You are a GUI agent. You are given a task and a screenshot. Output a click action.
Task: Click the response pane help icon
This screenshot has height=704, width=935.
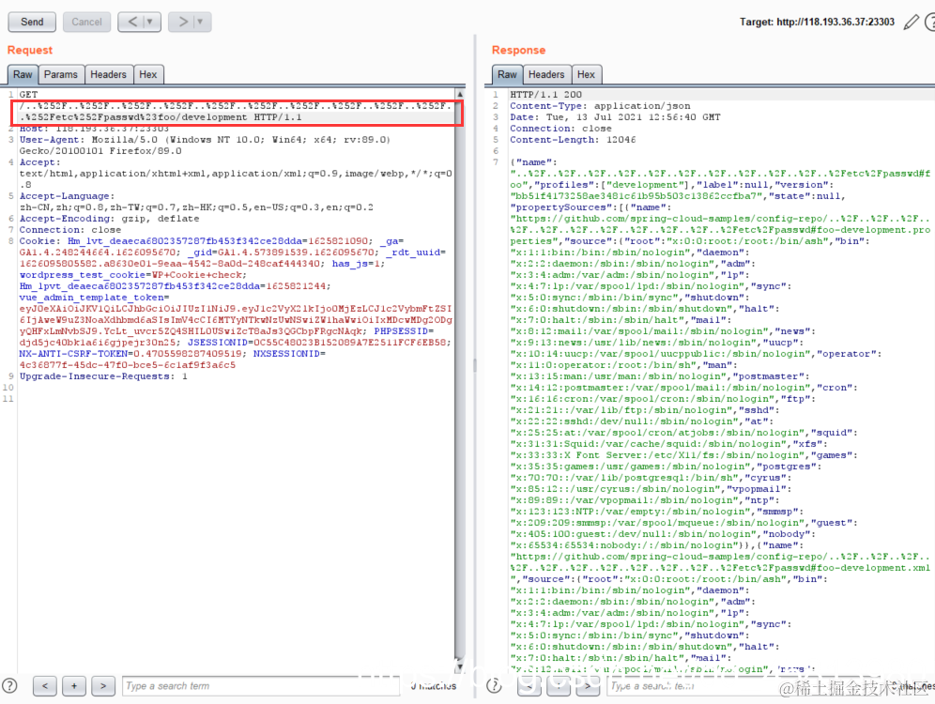pyautogui.click(x=495, y=685)
